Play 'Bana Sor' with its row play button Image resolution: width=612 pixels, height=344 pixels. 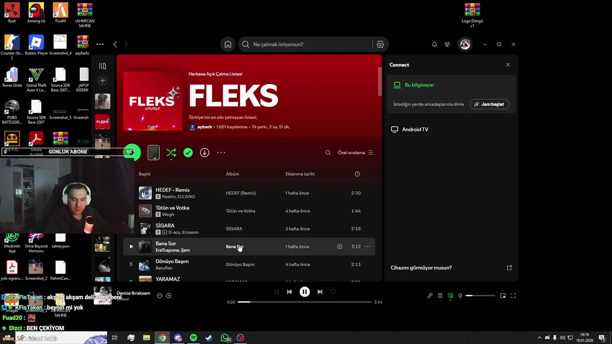pyautogui.click(x=131, y=247)
